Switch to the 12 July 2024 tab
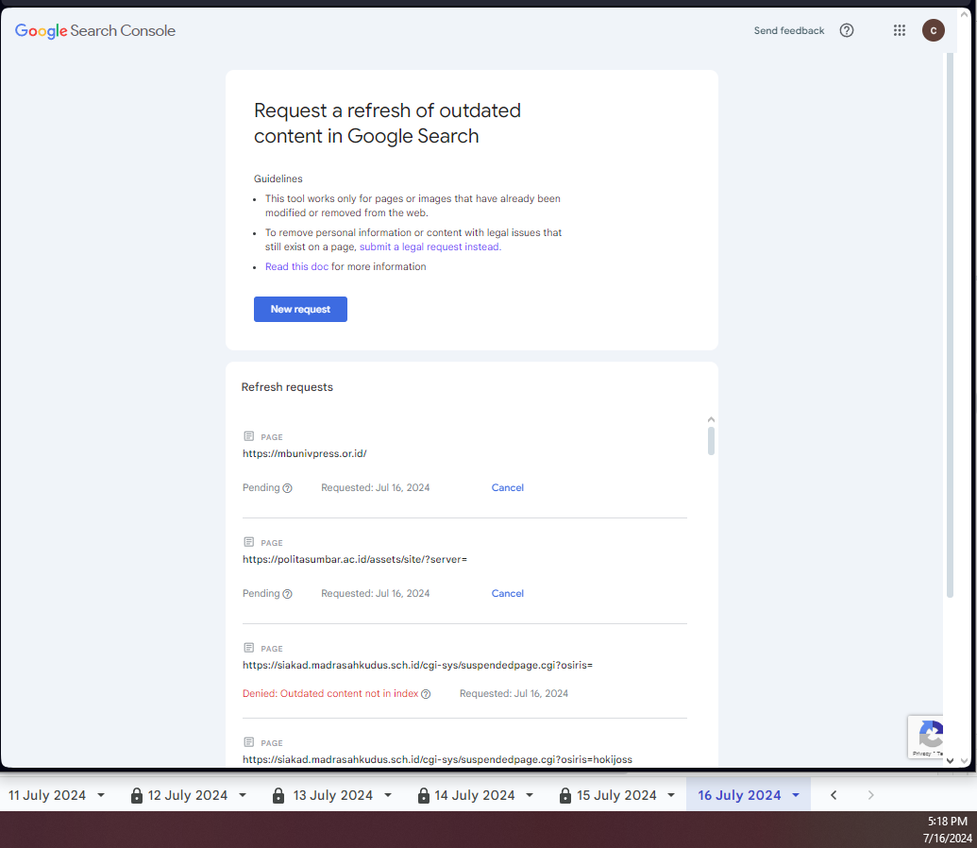This screenshot has width=977, height=848. click(x=188, y=795)
